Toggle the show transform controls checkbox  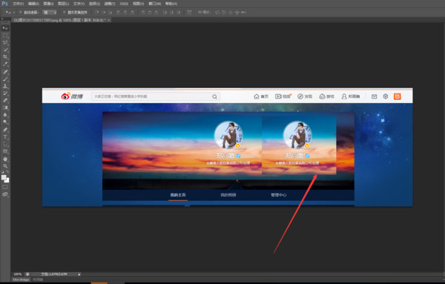pos(65,12)
